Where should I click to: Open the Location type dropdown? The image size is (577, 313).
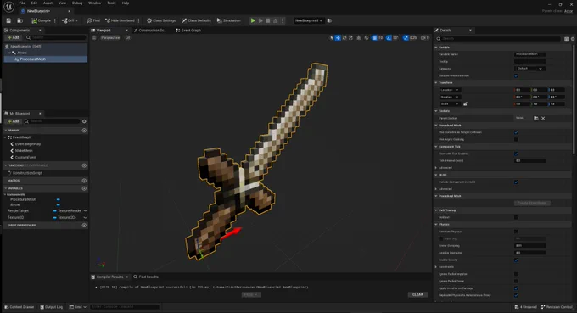tap(450, 90)
